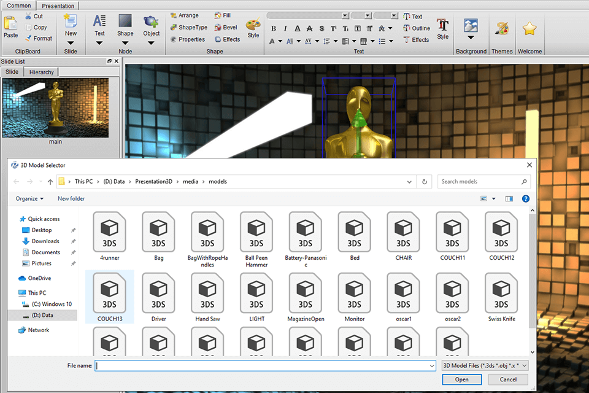Screen dimensions: 589x393
Task: Click the Text Outline icon
Action: (407, 28)
